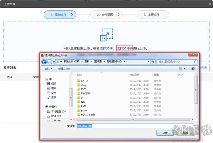The image size is (213, 143).
Task: Expand the address bar history dropdown
Action: point(148,62)
